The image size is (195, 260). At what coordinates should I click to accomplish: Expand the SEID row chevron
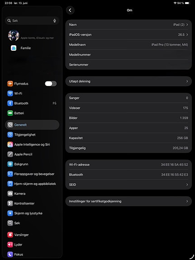[187, 185]
